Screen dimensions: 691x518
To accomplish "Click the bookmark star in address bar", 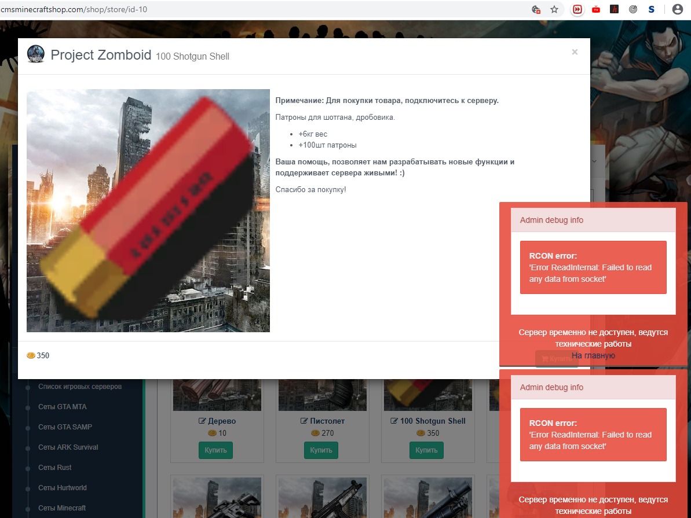I will pyautogui.click(x=554, y=9).
